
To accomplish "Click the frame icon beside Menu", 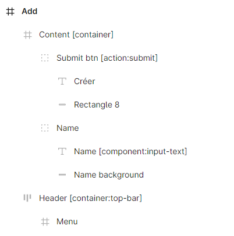I will (x=45, y=222).
